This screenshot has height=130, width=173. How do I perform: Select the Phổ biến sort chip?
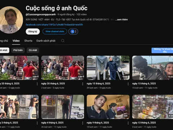click(18, 50)
